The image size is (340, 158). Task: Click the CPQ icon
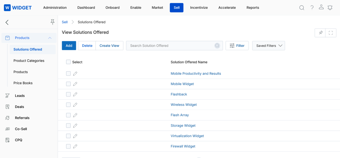point(7,140)
